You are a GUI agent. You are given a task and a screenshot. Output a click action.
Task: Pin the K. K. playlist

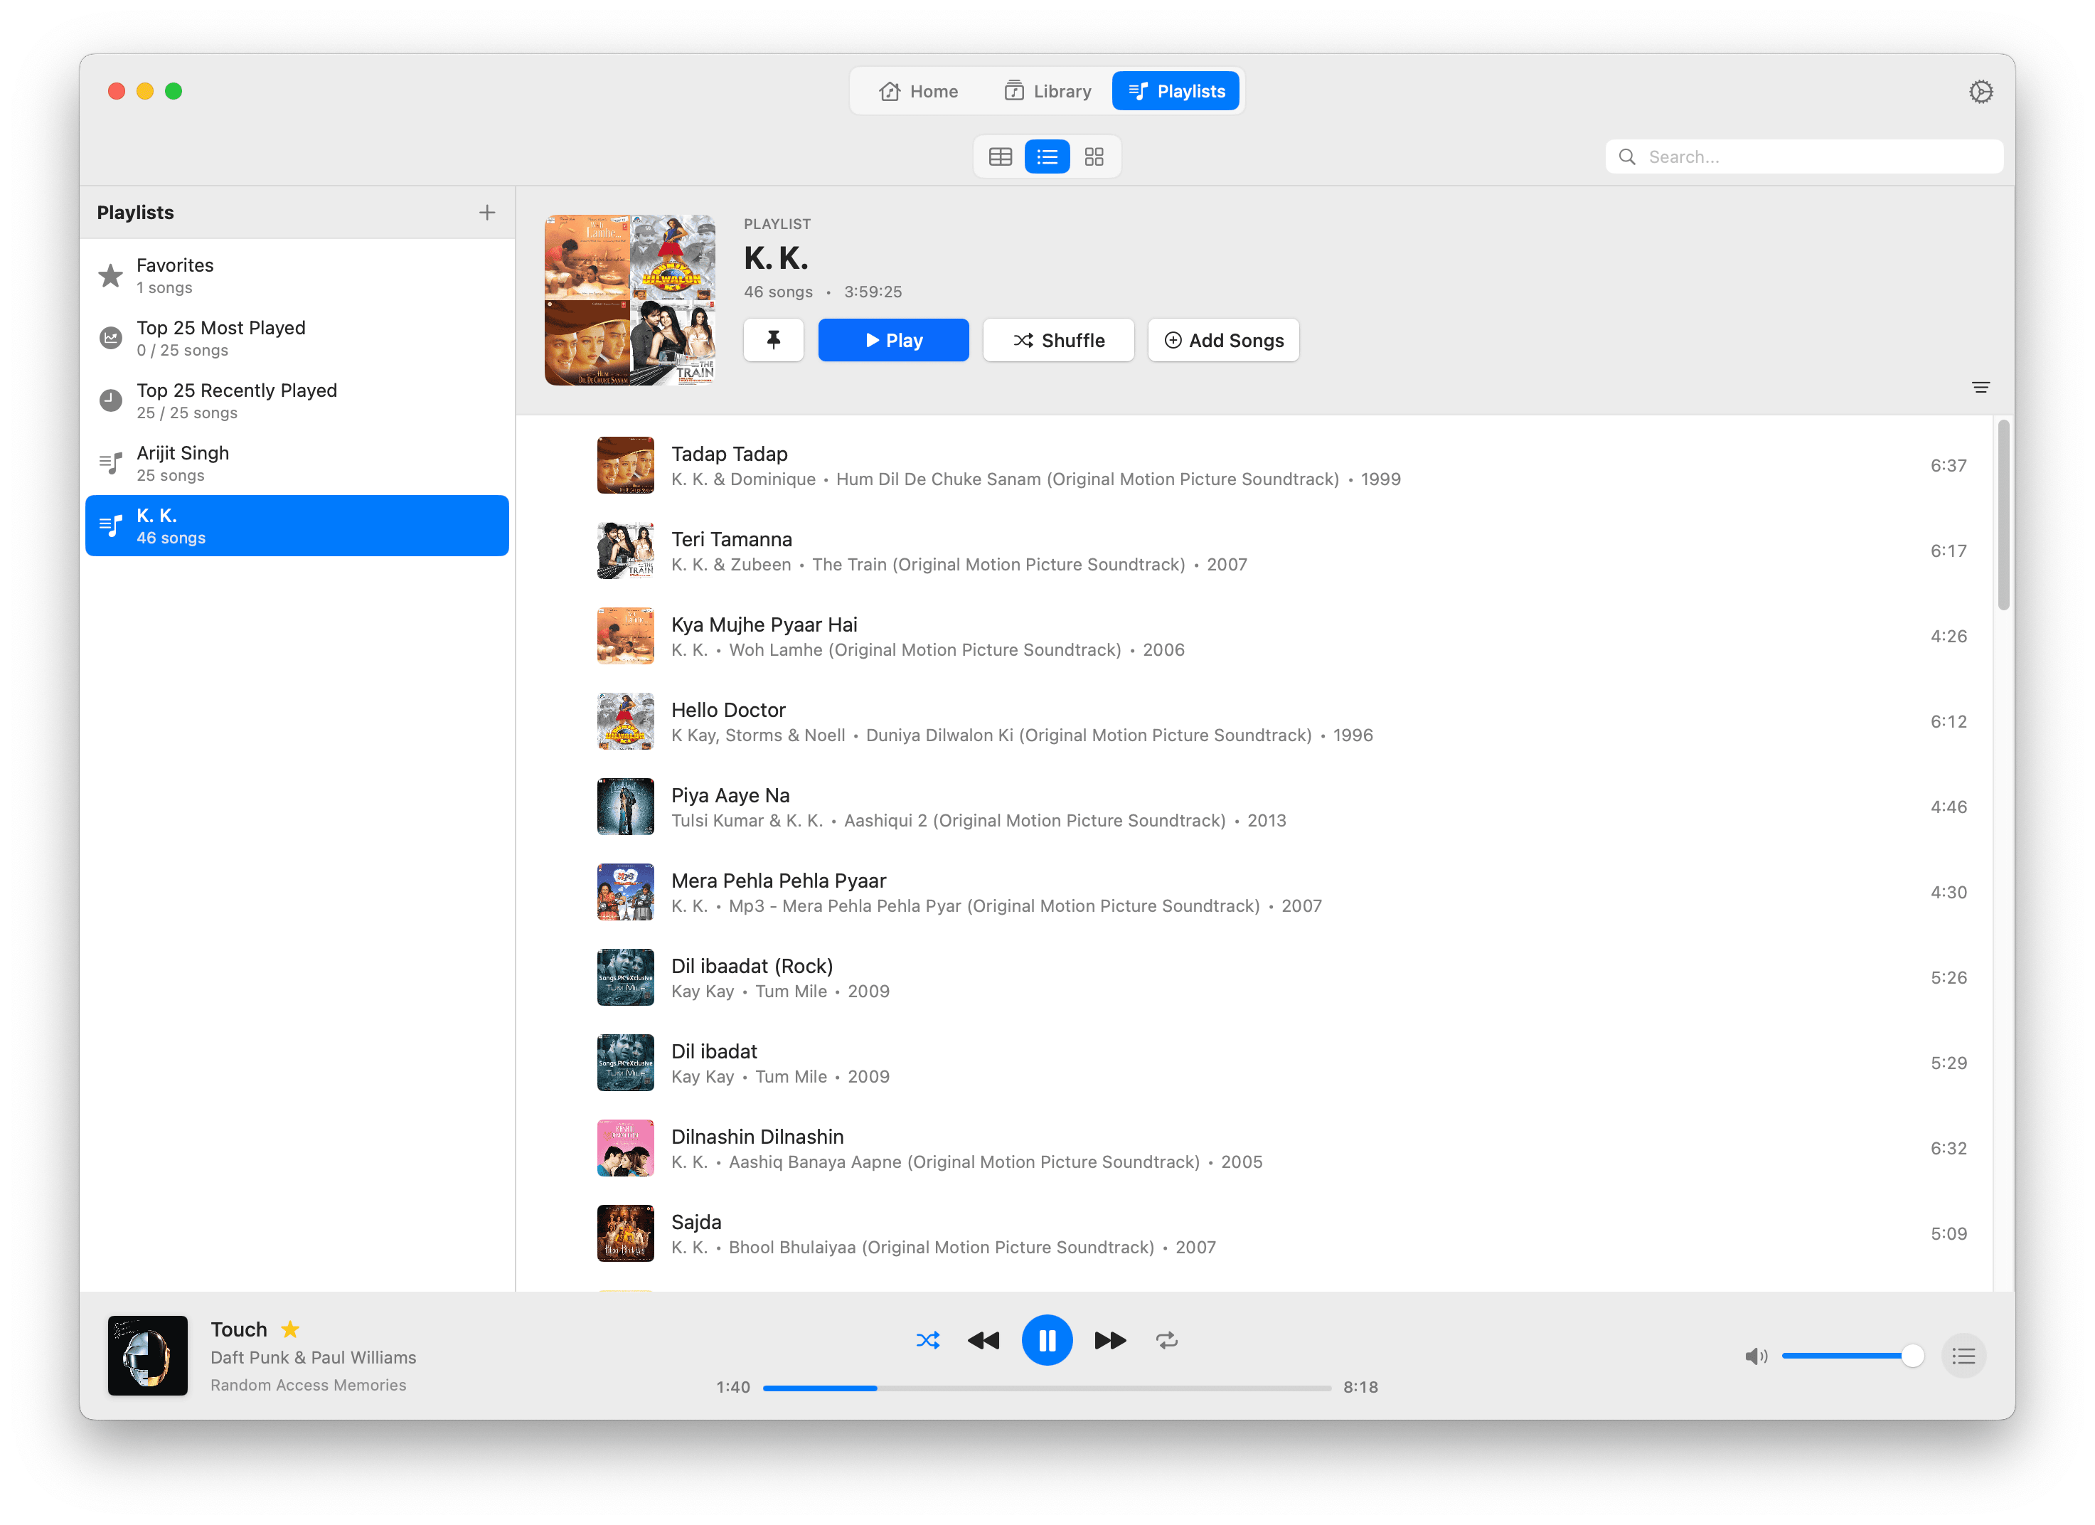(x=773, y=340)
